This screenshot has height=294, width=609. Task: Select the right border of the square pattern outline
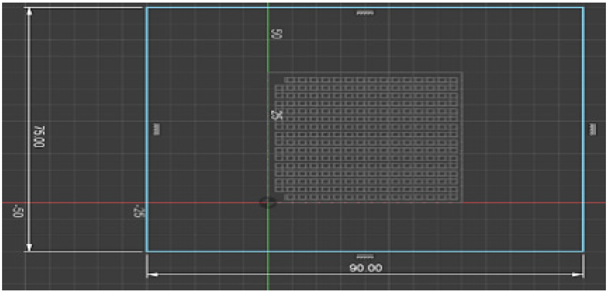[x=462, y=136]
